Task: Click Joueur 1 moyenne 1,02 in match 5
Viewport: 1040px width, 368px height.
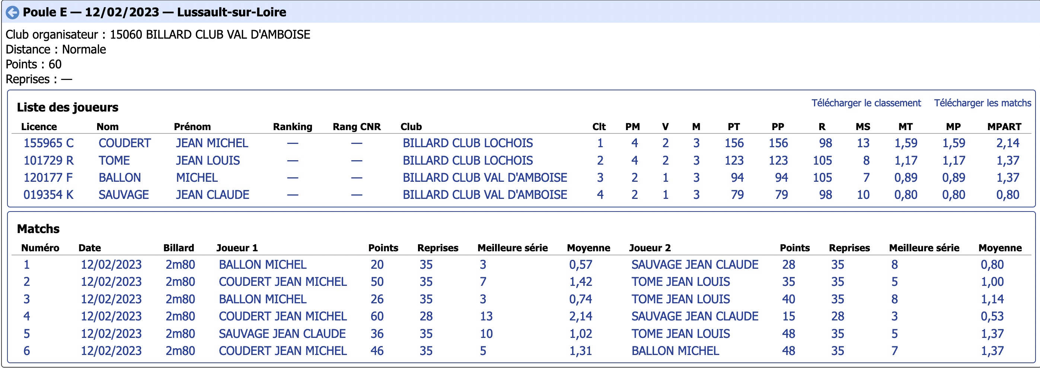Action: [x=581, y=334]
